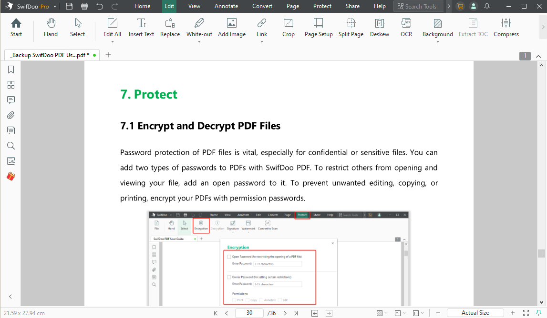The image size is (547, 318).
Task: Expand the White-out dropdown arrow
Action: [199, 42]
